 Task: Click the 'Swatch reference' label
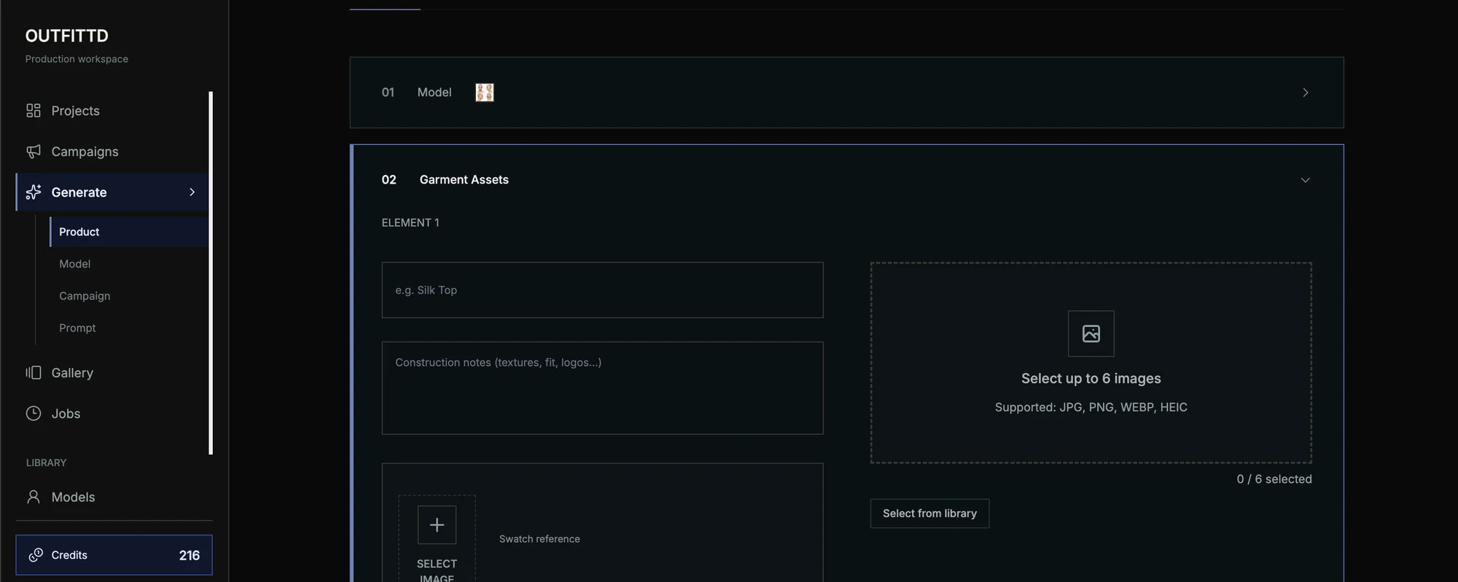point(539,539)
